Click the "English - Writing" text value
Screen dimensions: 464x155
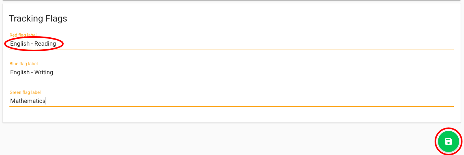click(x=32, y=72)
